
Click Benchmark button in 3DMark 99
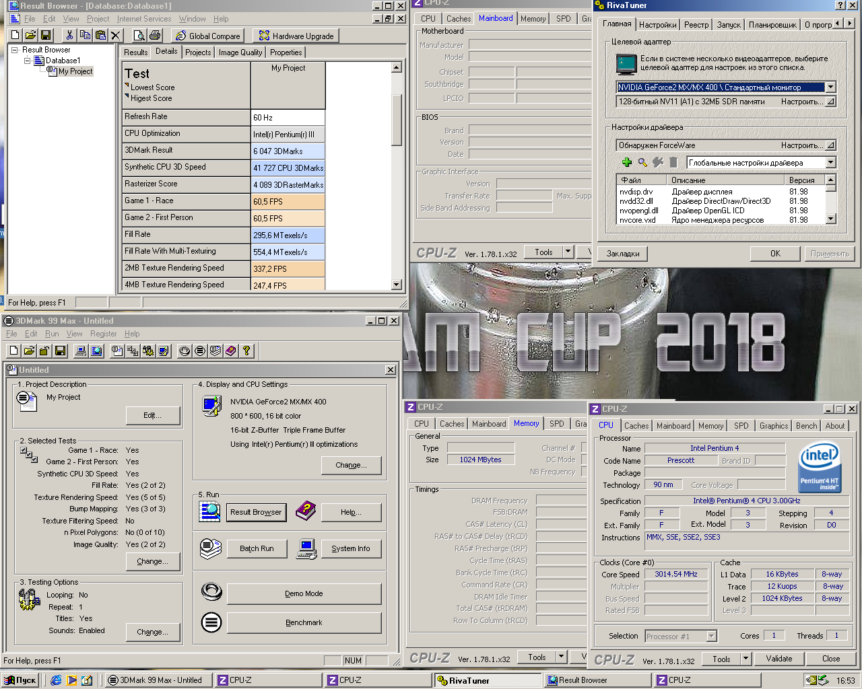pyautogui.click(x=304, y=622)
